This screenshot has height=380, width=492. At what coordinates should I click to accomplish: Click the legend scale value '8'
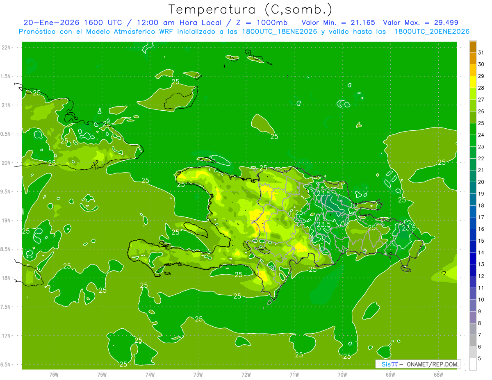[x=480, y=323]
